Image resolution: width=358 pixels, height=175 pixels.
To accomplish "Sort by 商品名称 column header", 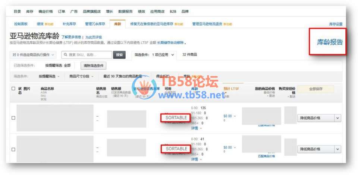I will pyautogui.click(x=47, y=88).
